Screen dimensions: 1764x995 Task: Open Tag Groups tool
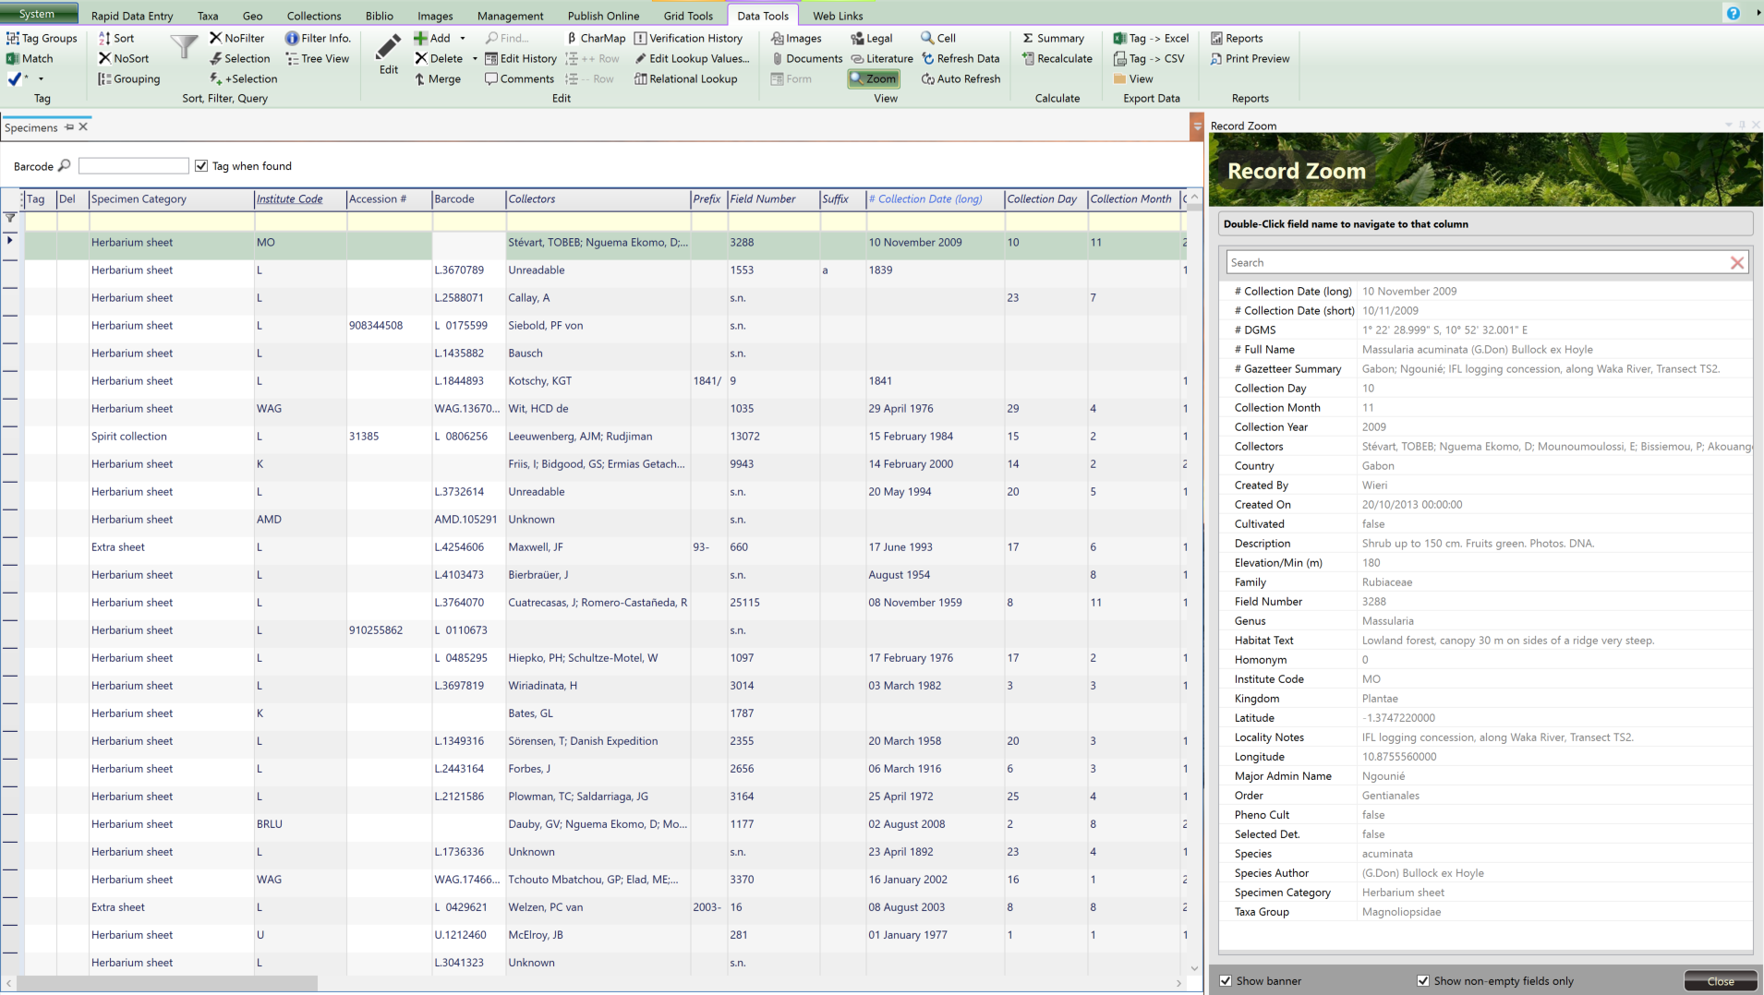pyautogui.click(x=42, y=38)
